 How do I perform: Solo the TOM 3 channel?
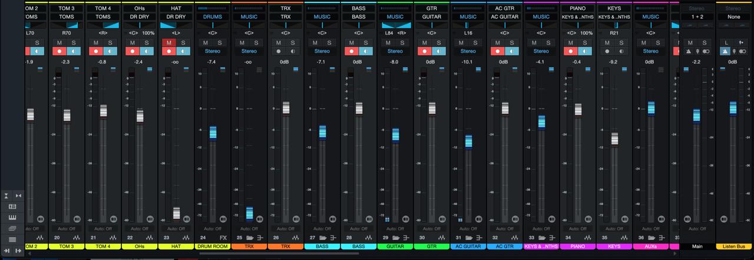pyautogui.click(x=74, y=43)
